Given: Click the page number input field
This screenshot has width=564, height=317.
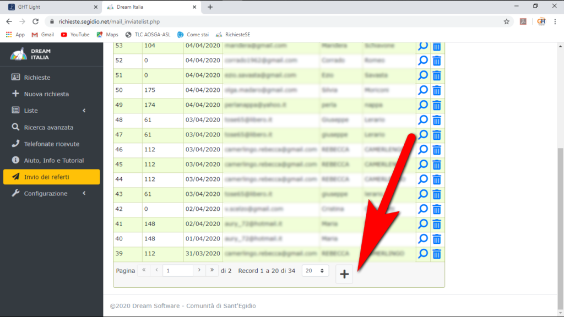Looking at the screenshot, I should click(177, 271).
